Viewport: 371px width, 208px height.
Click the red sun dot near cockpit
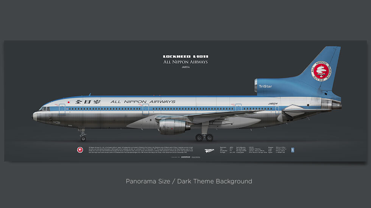[x=69, y=102]
